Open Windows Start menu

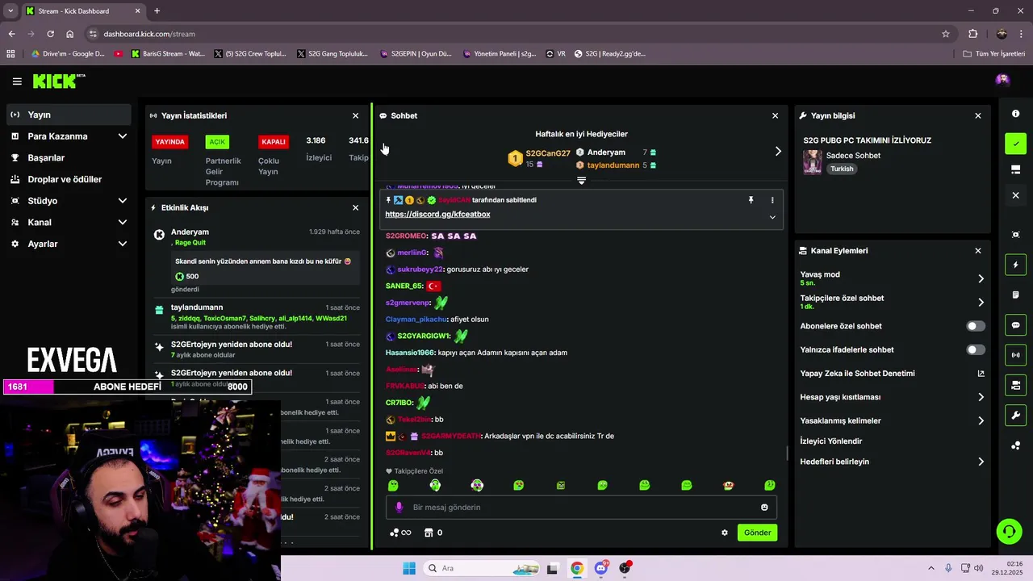pos(409,568)
